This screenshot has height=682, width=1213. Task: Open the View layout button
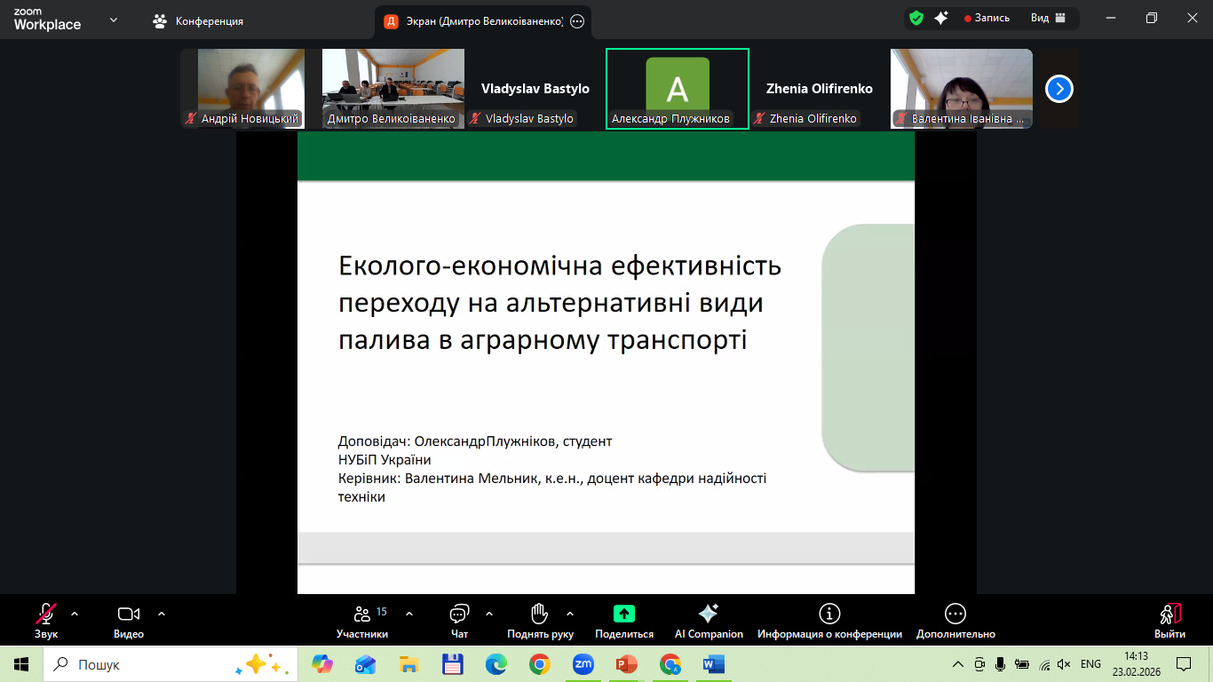click(1048, 18)
